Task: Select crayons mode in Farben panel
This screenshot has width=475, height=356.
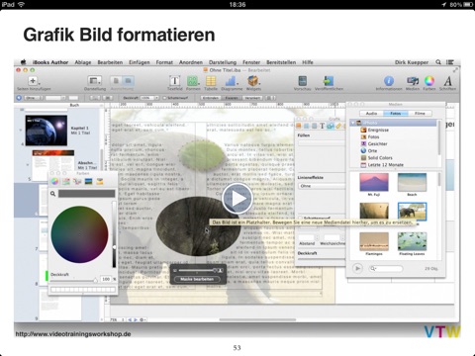Action: coord(100,181)
